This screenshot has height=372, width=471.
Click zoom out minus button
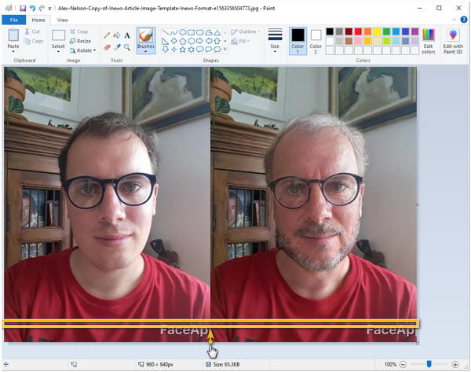(x=403, y=364)
